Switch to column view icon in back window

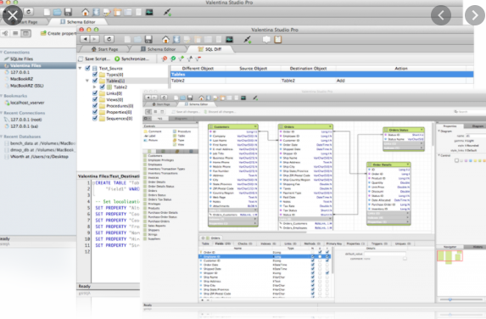click(x=26, y=33)
